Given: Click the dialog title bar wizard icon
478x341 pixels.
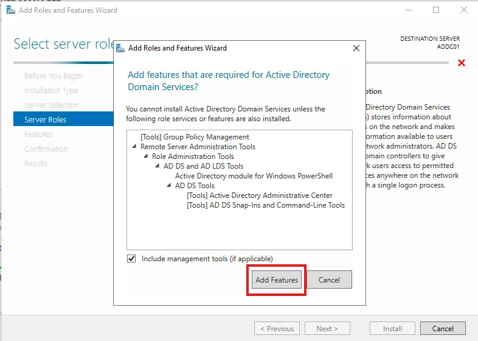Looking at the screenshot, I should [x=120, y=48].
